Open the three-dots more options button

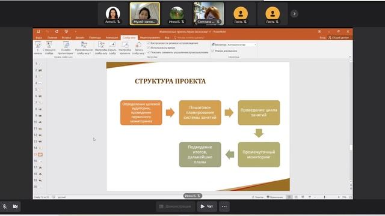click(224, 206)
